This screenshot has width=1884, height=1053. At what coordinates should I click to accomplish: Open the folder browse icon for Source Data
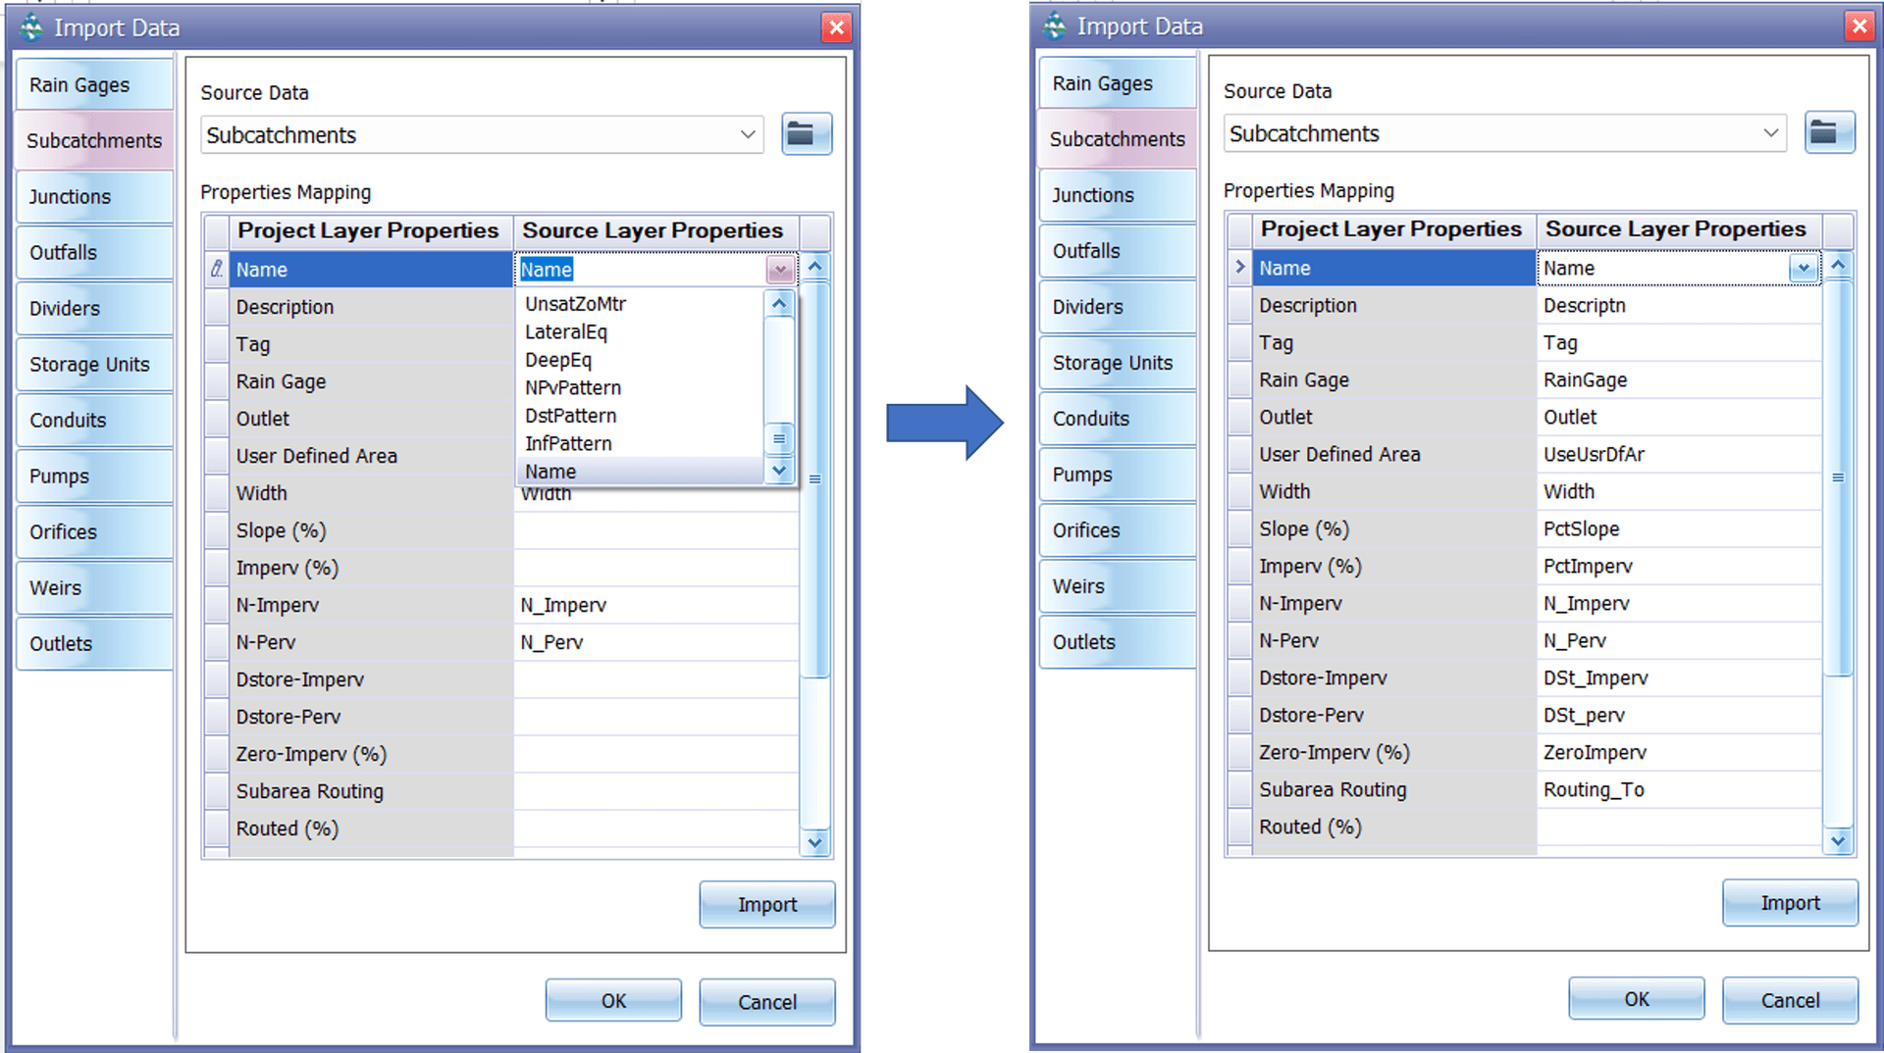pos(807,133)
